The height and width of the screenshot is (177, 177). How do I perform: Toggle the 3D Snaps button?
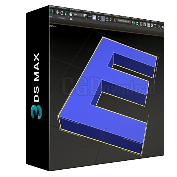pyautogui.click(x=99, y=18)
